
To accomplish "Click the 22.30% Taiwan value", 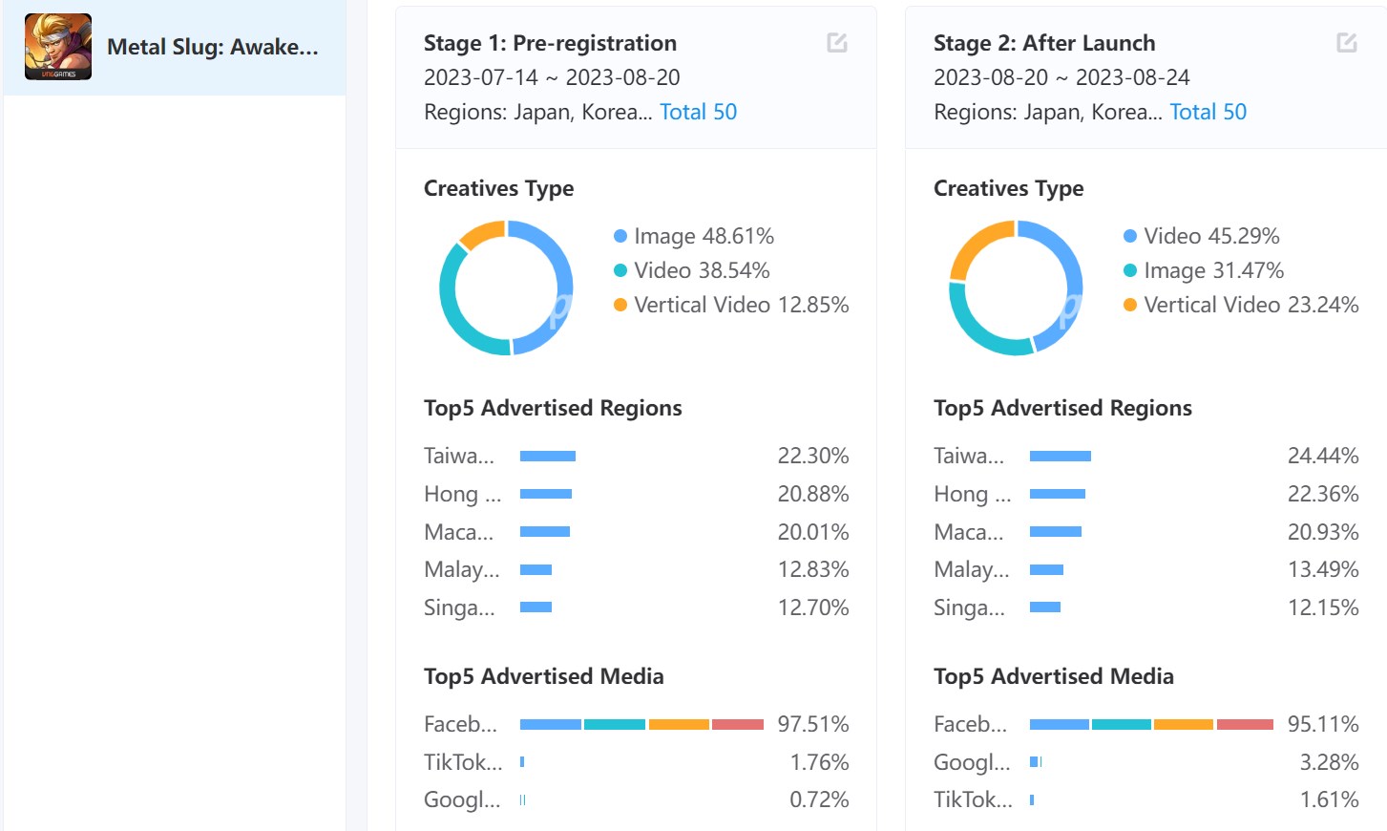I will pyautogui.click(x=813, y=456).
